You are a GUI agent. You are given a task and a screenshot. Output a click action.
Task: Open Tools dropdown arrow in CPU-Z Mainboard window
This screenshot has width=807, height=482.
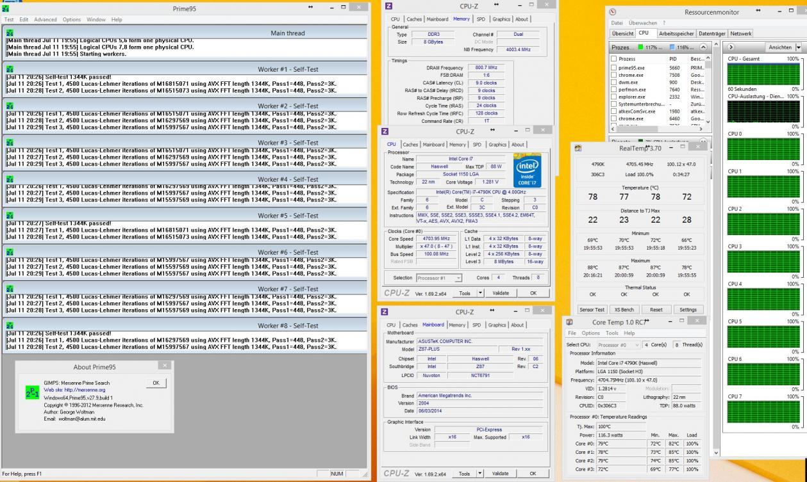pyautogui.click(x=480, y=474)
